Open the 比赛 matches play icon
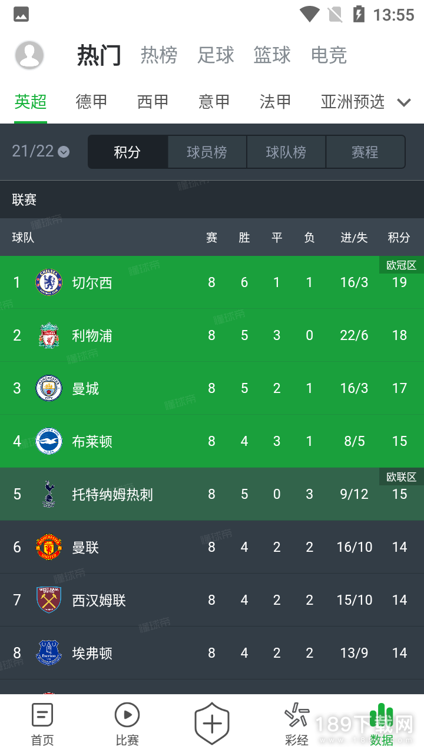The width and height of the screenshot is (424, 753). (127, 715)
